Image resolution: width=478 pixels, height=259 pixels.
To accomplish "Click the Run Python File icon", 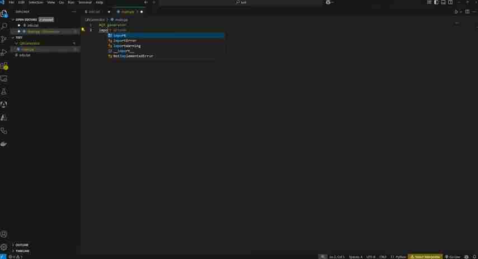I will click(456, 12).
